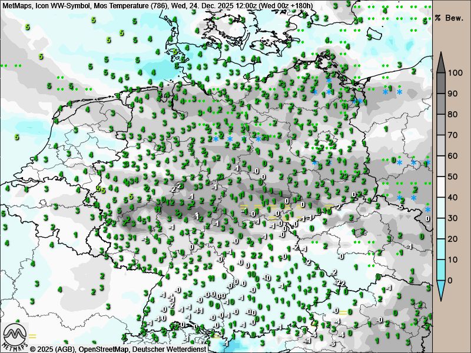Select the white legend band between 40 and 50
The image size is (471, 353).
click(440, 187)
